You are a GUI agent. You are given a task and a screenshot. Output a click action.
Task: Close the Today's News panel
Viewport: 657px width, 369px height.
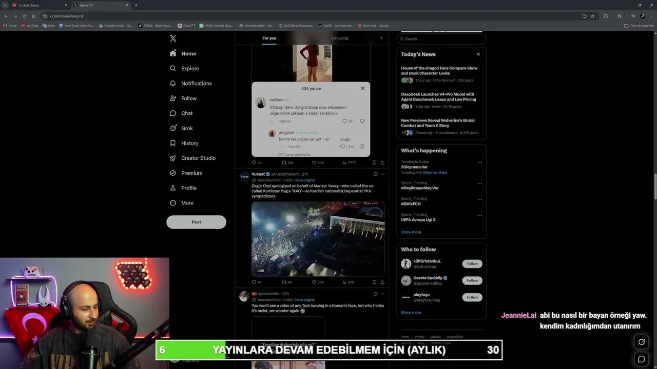478,54
